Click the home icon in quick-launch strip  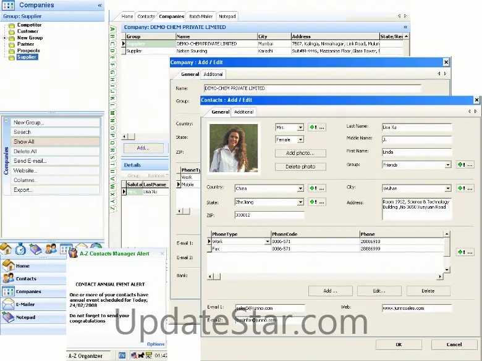[x=6, y=249]
